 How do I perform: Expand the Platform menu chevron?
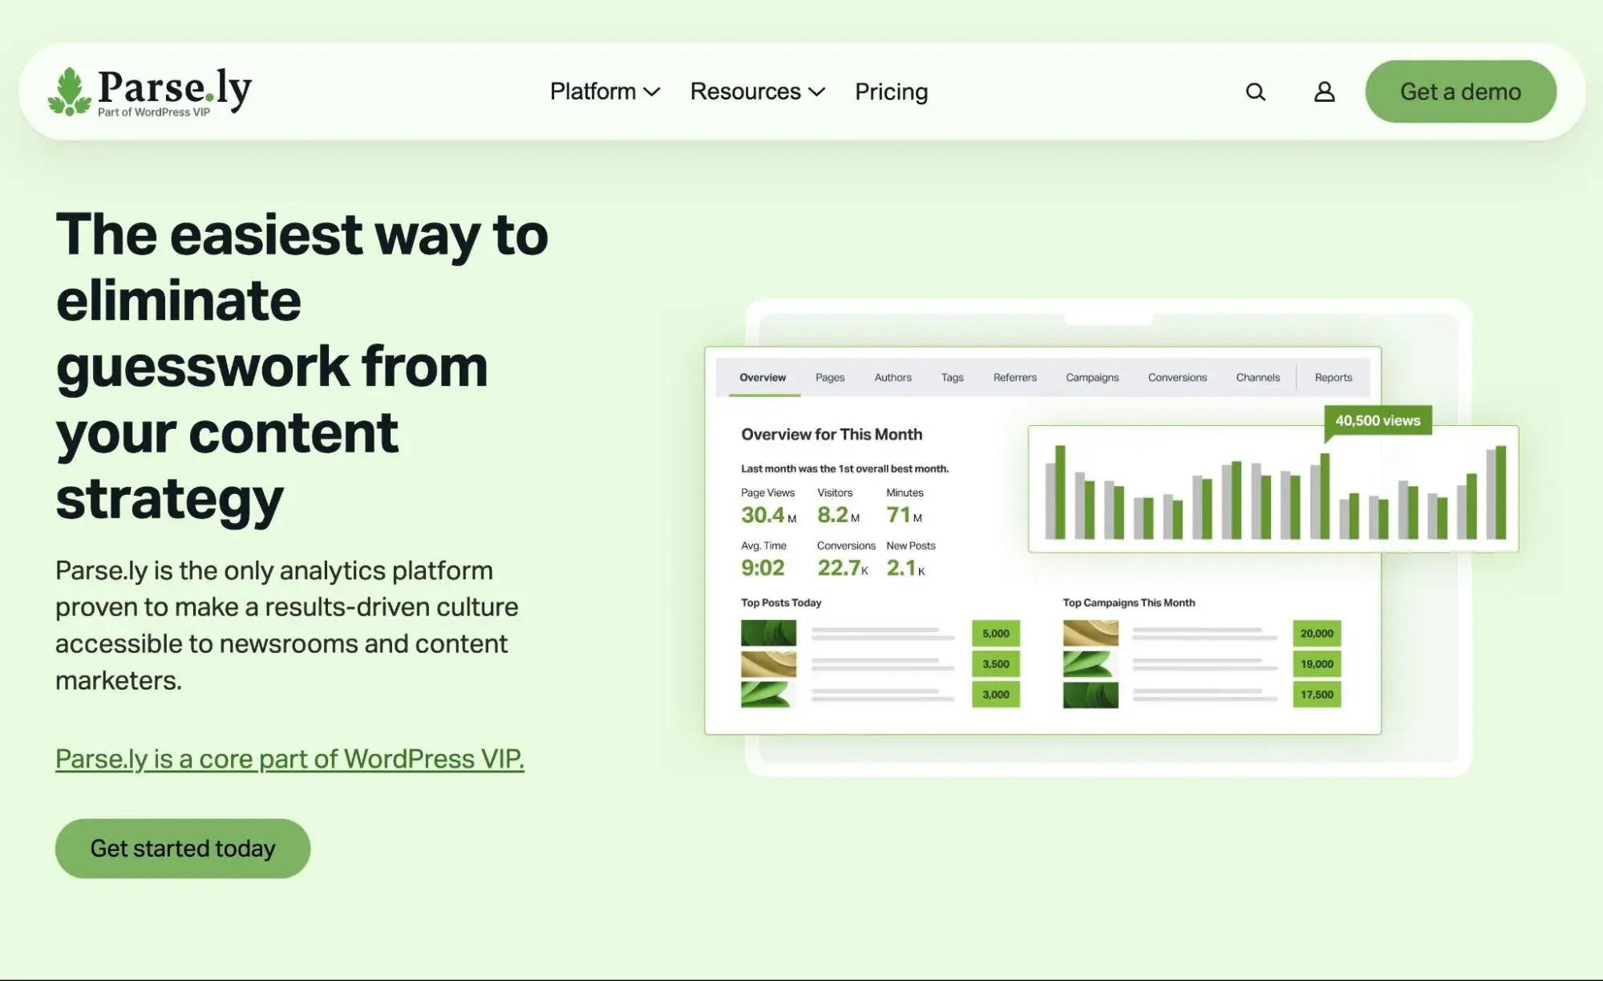pyautogui.click(x=652, y=92)
